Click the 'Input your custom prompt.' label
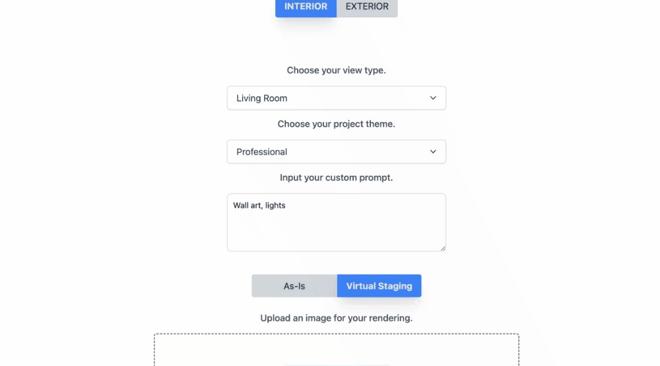The height and width of the screenshot is (366, 660). pyautogui.click(x=336, y=177)
